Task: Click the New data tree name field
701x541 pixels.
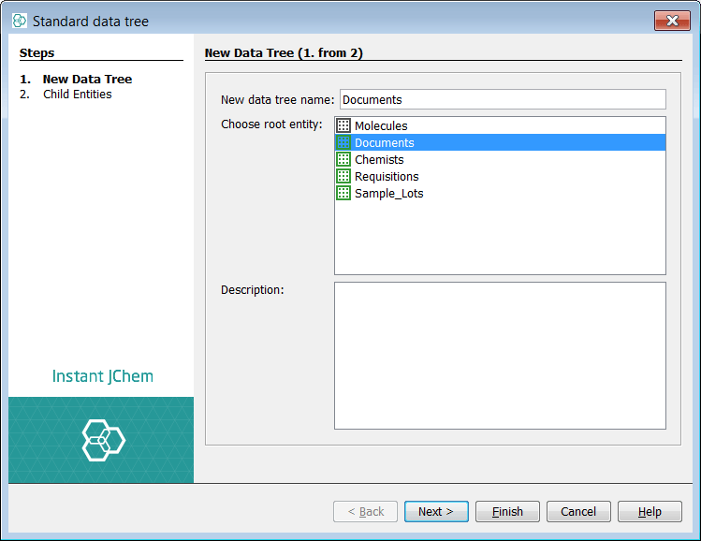Action: pos(503,99)
